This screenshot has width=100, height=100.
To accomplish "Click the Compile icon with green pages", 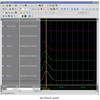I will point(3,9).
